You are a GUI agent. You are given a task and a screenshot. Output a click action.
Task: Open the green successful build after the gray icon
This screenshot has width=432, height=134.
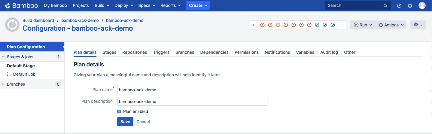click(333, 25)
